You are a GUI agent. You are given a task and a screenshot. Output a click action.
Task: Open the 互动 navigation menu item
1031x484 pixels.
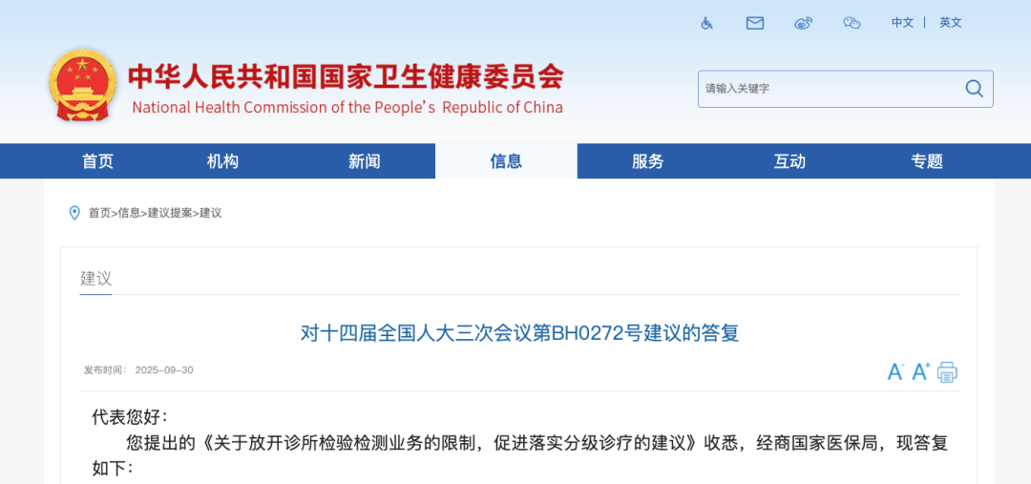click(x=789, y=161)
